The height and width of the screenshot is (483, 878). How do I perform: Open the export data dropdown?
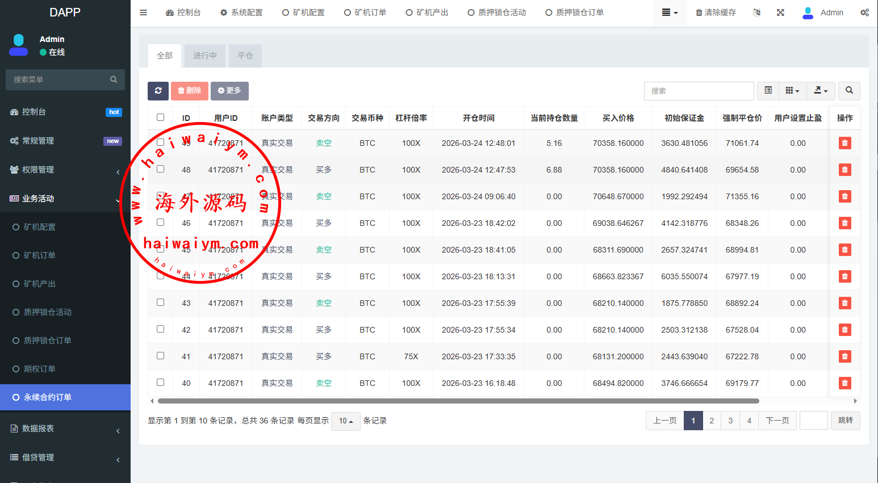[821, 91]
